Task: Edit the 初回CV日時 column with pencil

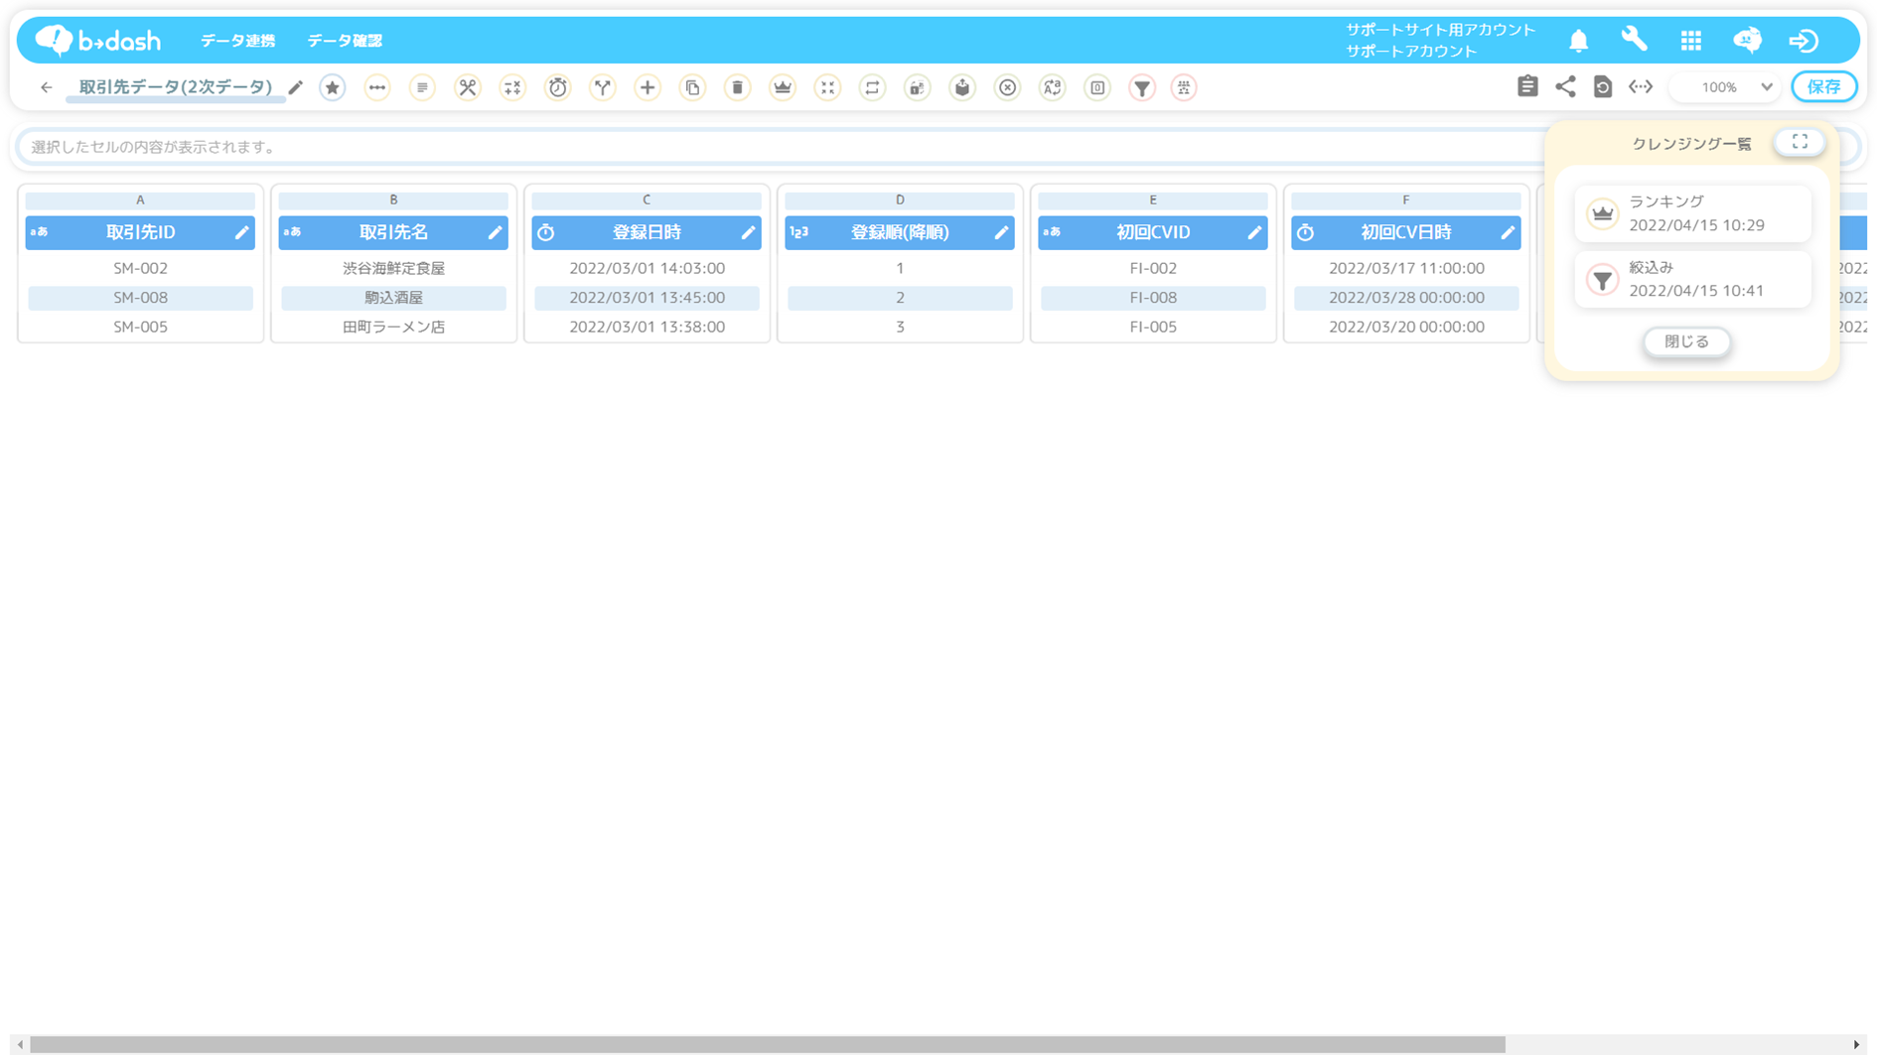Action: (x=1508, y=232)
